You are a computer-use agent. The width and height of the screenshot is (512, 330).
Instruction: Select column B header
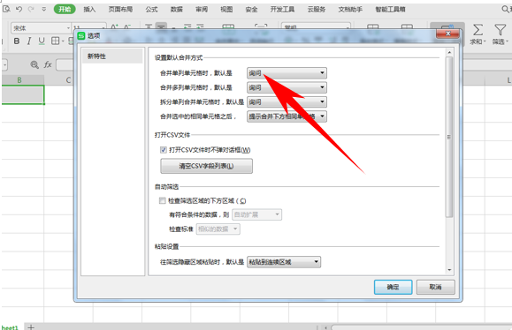pos(19,80)
